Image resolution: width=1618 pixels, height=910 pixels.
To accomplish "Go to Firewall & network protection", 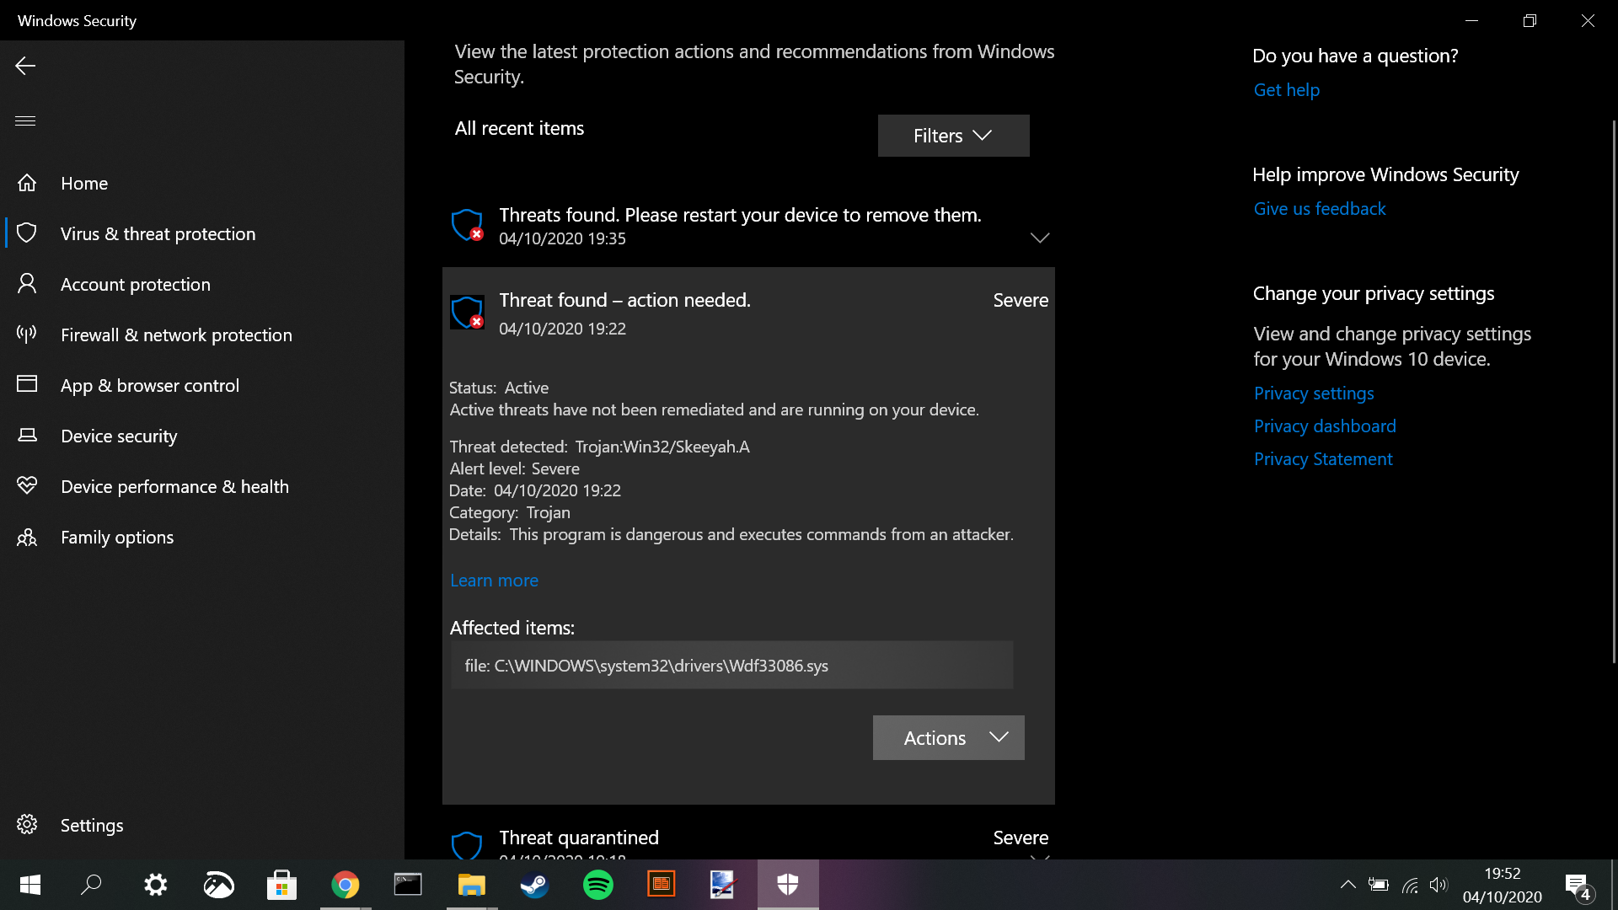I will [202, 335].
